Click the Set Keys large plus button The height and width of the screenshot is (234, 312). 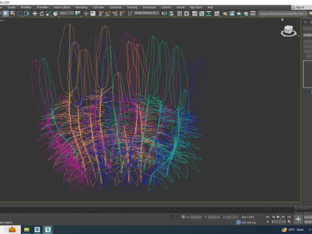[298, 219]
